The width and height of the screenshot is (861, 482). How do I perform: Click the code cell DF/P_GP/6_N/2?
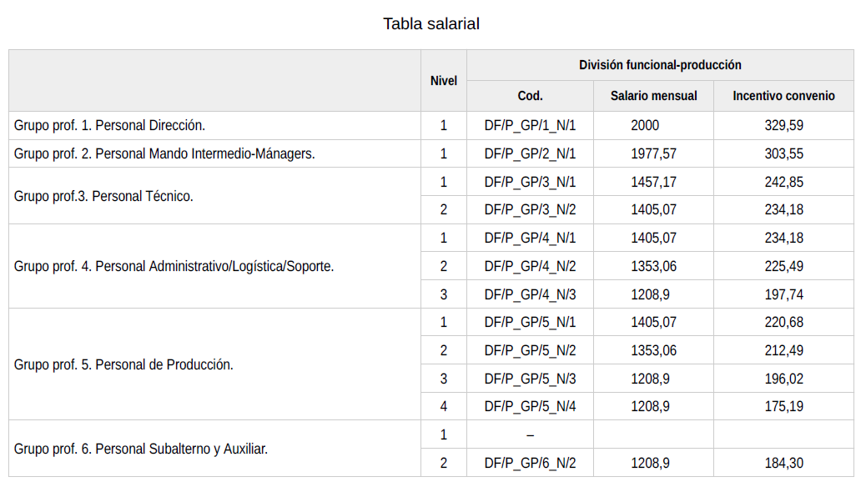530,463
